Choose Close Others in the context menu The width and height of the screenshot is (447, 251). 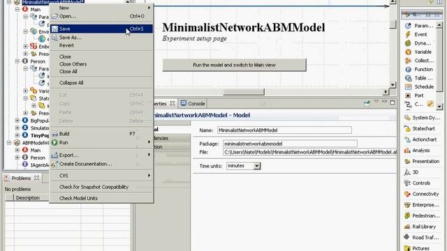click(101, 64)
